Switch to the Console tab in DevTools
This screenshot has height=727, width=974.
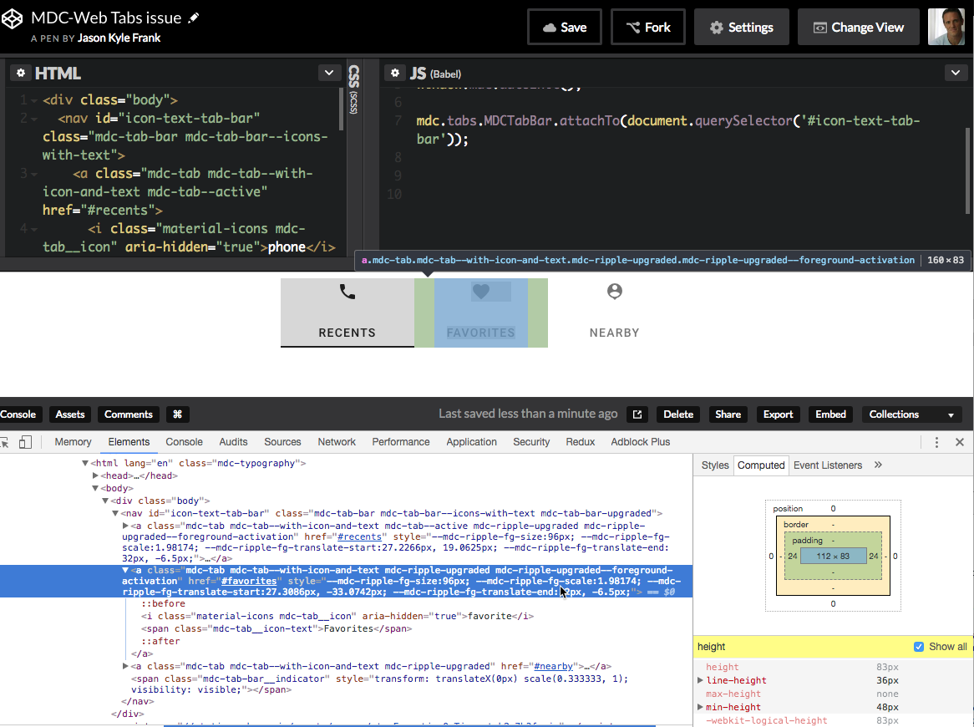[x=183, y=441]
